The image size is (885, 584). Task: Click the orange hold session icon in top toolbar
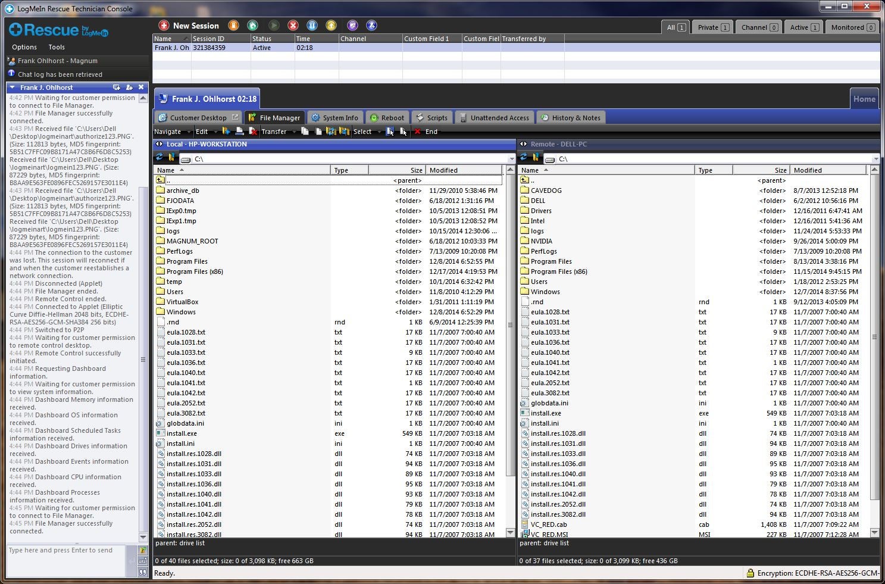[x=234, y=26]
